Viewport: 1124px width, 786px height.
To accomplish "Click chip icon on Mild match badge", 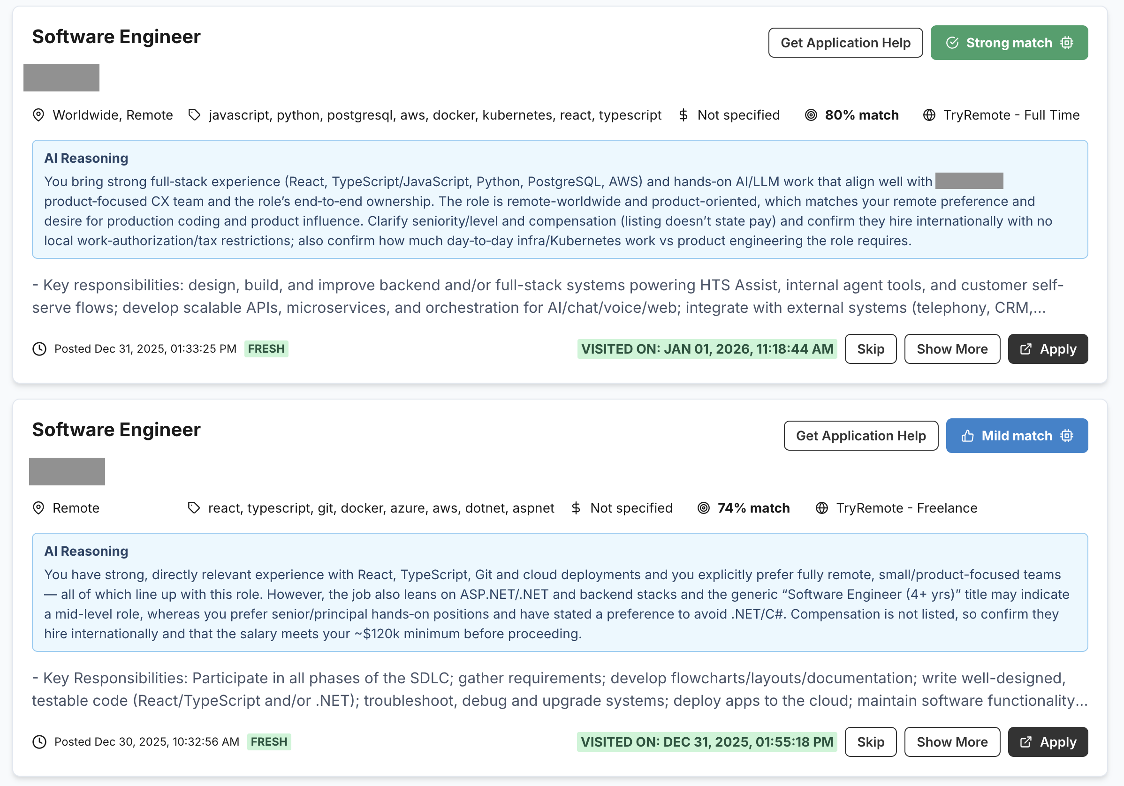I will (x=1067, y=436).
